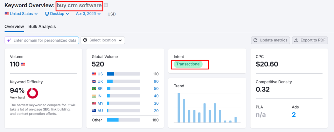Switch to the Bulk Analysis tab
The image size is (334, 132).
[42, 27]
